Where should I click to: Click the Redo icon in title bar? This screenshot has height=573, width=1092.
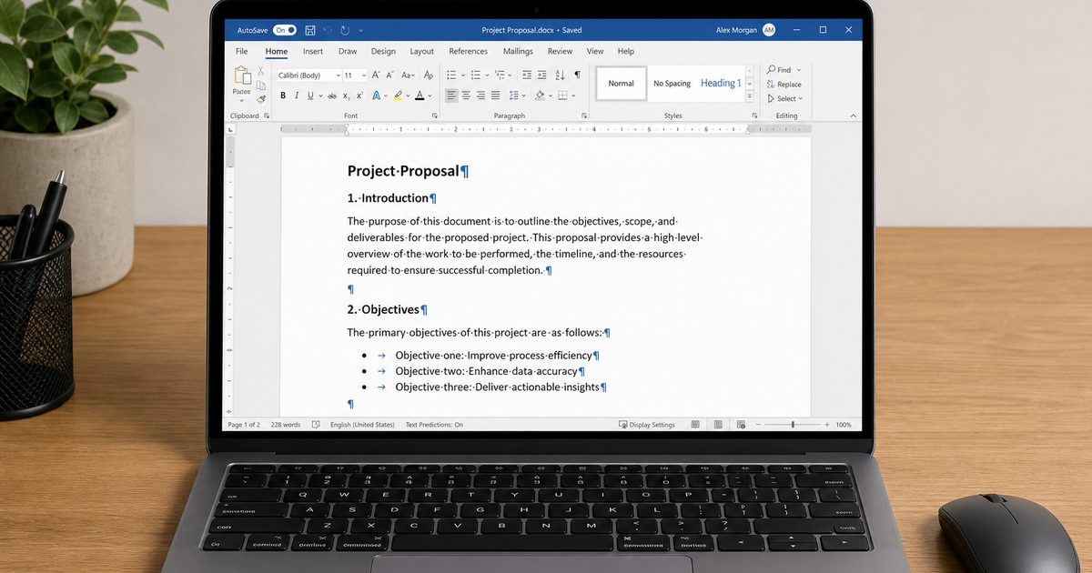point(345,30)
